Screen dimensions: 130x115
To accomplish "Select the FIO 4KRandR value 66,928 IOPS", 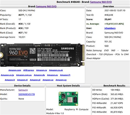I will pyautogui.click(x=117, y=108).
